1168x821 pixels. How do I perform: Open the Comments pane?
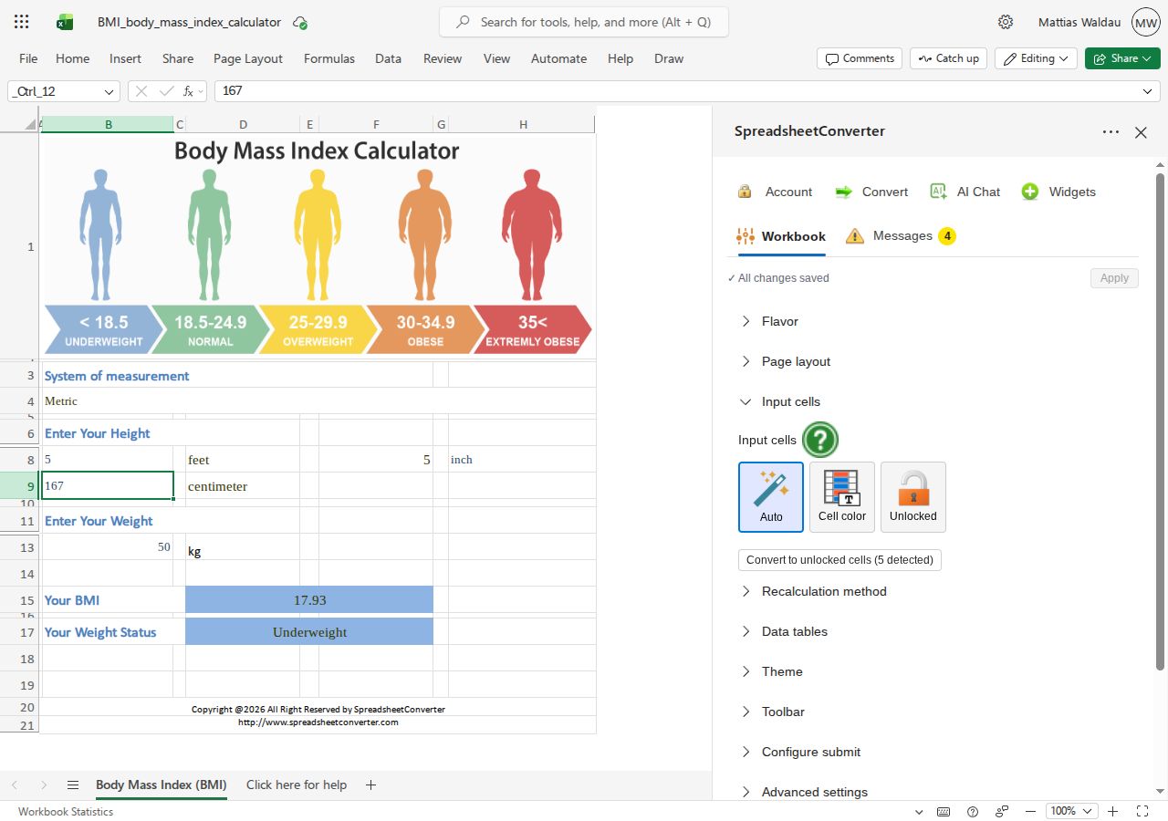click(860, 58)
